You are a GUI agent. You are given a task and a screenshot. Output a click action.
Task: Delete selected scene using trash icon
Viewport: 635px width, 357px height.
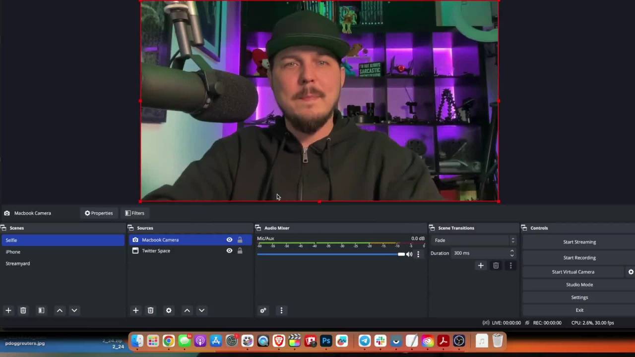[23, 310]
